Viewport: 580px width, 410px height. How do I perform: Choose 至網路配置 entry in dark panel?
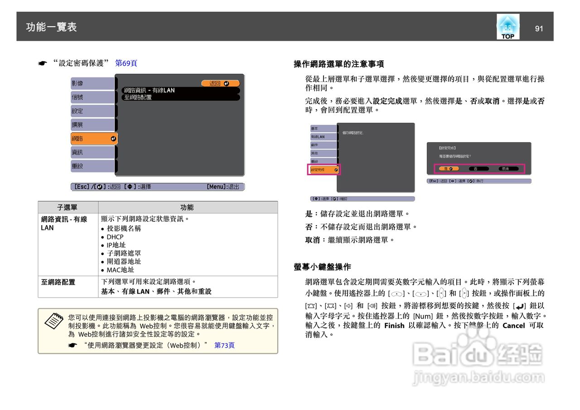[x=181, y=97]
